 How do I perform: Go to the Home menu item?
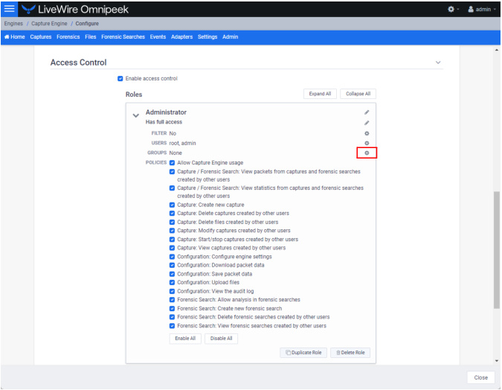pos(14,37)
